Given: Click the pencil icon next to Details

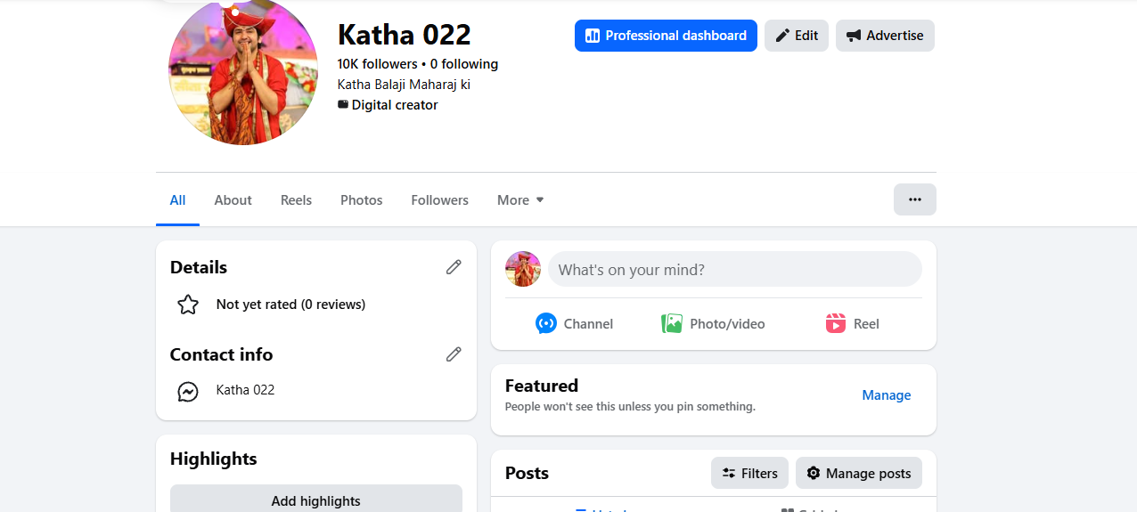Looking at the screenshot, I should click(x=454, y=267).
